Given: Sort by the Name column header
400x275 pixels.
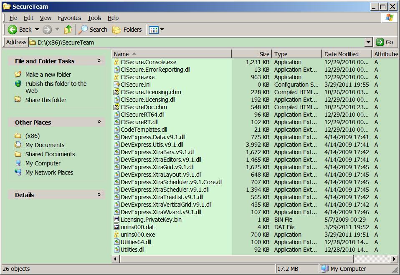Looking at the screenshot, I should 172,54.
